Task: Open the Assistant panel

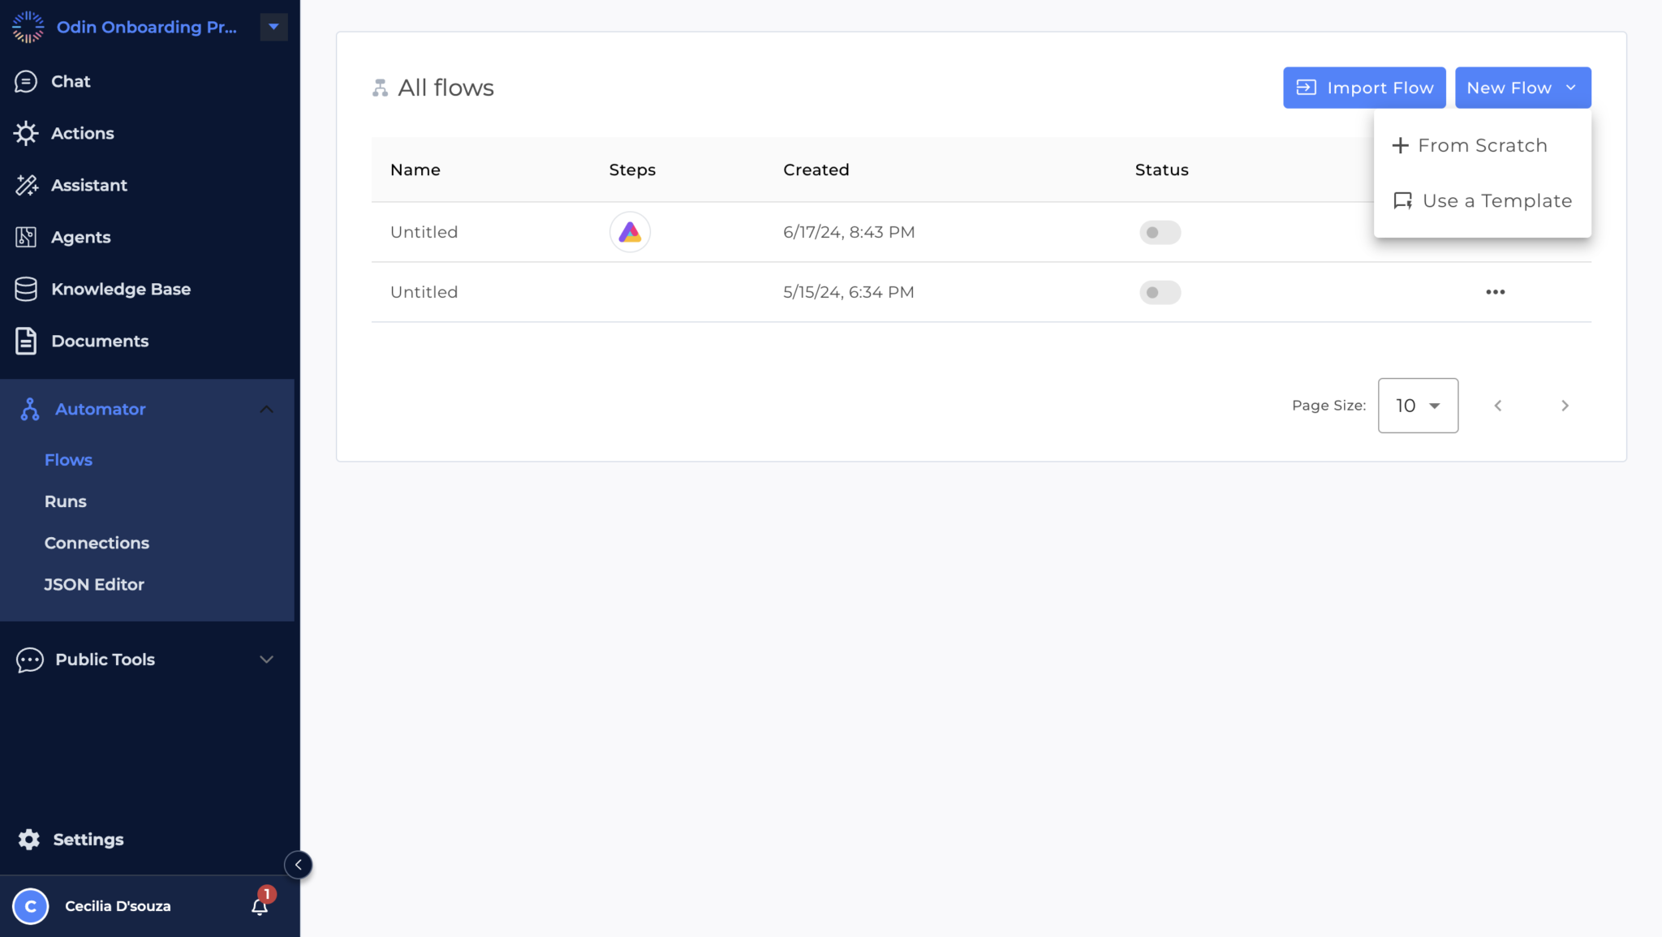Action: pos(89,185)
